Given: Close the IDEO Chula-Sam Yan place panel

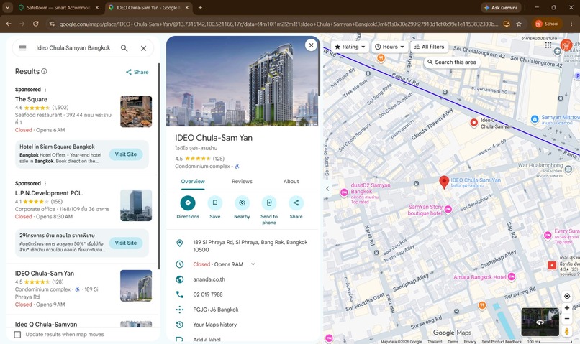Looking at the screenshot, I should point(311,45).
